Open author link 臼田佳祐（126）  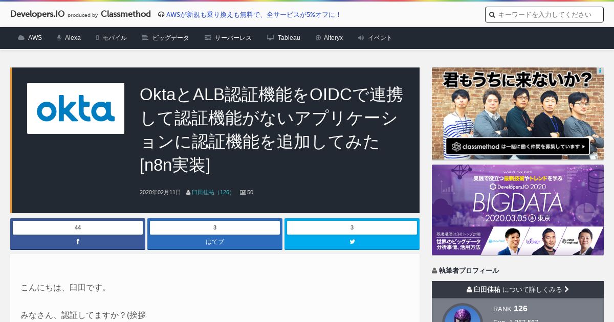pos(213,193)
